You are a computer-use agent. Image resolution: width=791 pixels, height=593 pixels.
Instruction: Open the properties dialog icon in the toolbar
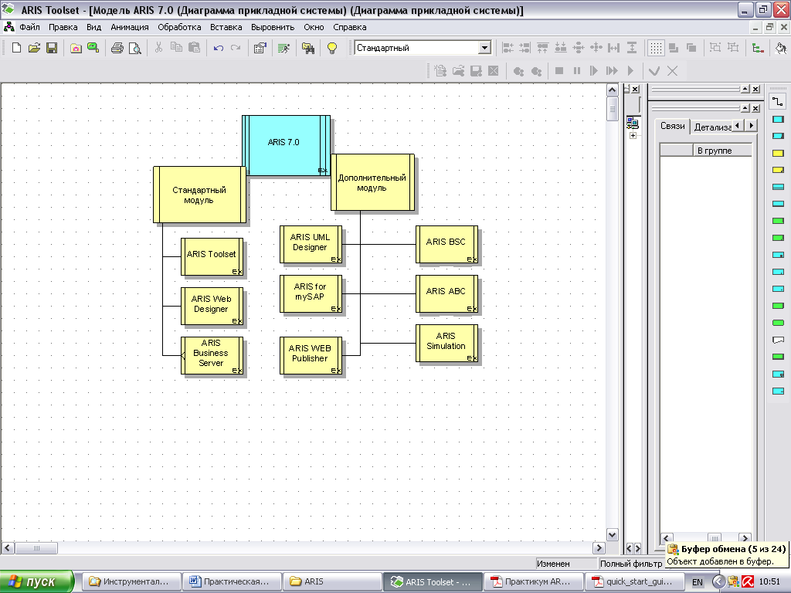260,48
